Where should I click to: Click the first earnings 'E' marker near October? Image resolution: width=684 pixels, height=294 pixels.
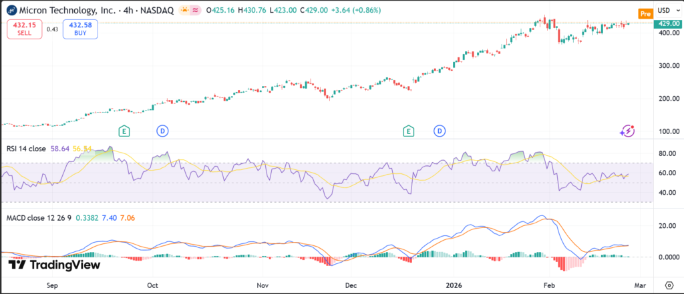tap(123, 131)
